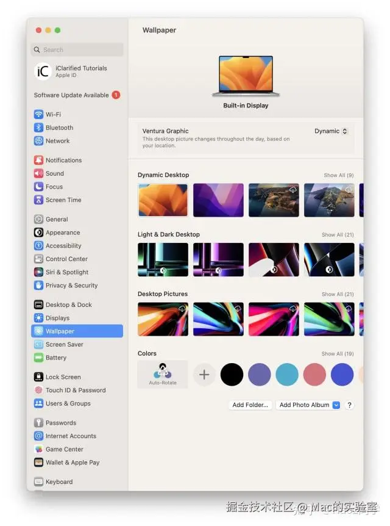Select purple Monterey dynamic wallpaper thumbnail
Screen dimensions: 390x526
pos(218,200)
